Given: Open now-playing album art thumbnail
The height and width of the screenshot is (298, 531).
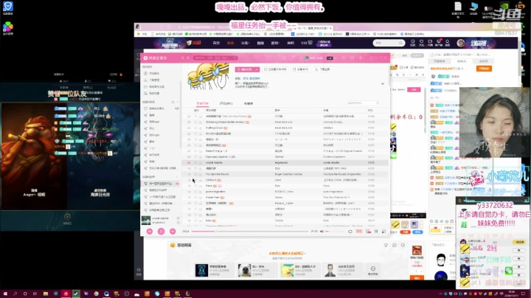Looking at the screenshot, I should (146, 221).
